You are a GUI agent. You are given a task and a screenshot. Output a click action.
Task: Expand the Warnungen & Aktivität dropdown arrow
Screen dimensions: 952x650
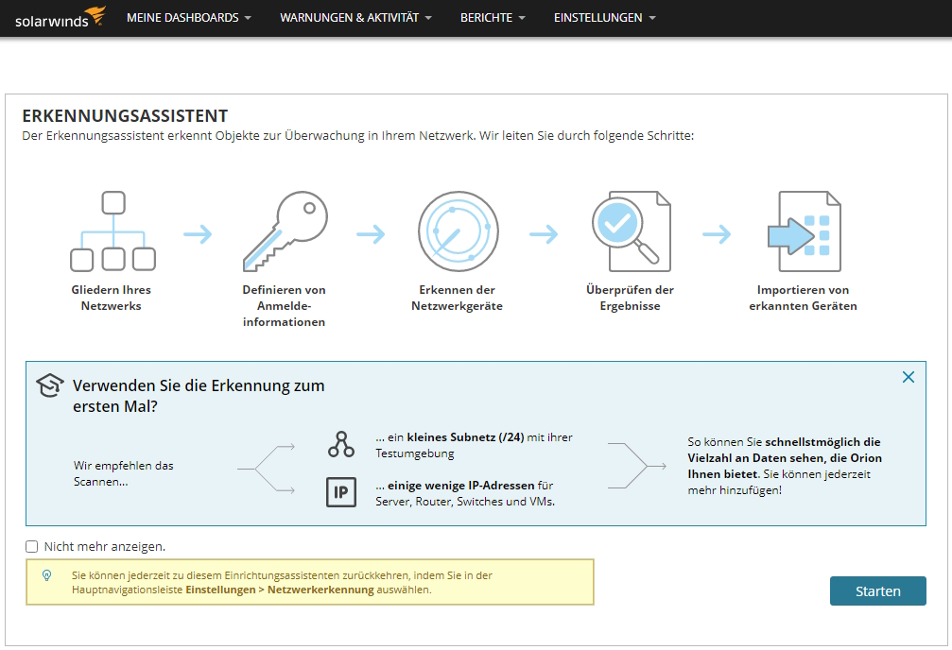click(x=428, y=18)
